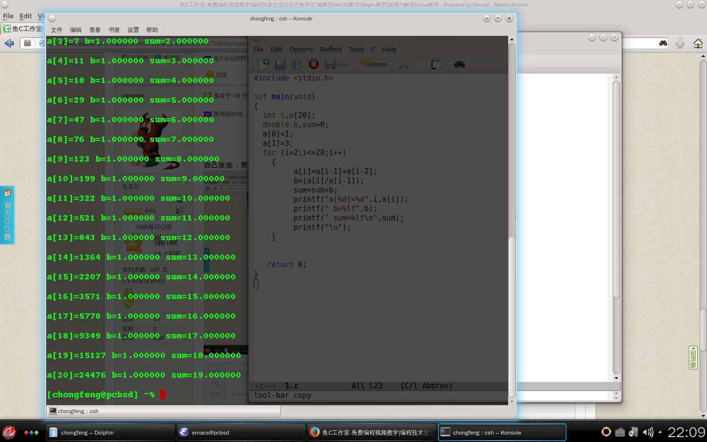Click the Firefox page scrollbar up arrow
Screen dimensions: 707x442
click(703, 57)
